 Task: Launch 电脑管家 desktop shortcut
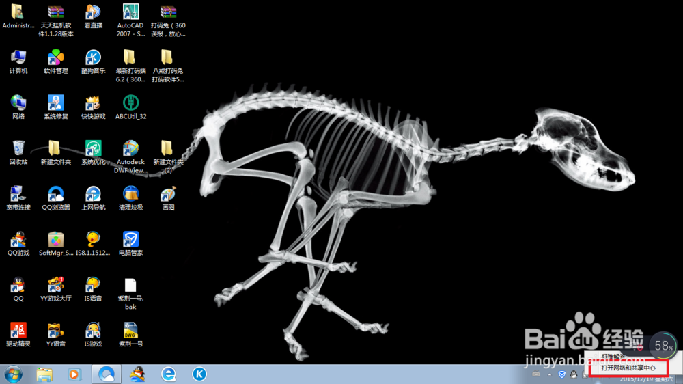130,244
